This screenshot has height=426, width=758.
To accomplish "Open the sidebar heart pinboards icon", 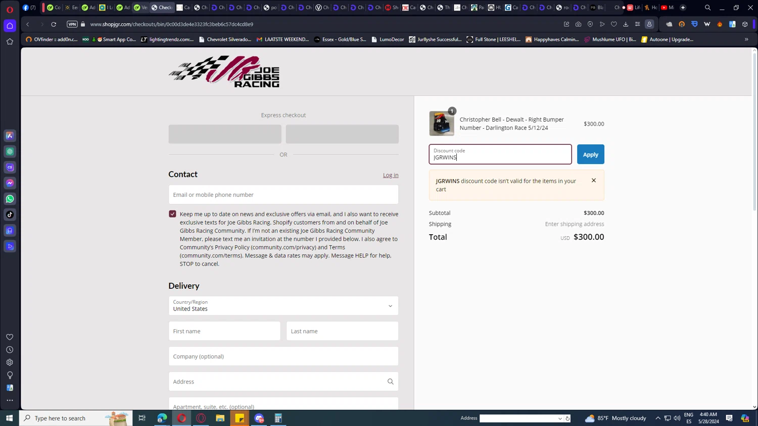I will 10,337.
